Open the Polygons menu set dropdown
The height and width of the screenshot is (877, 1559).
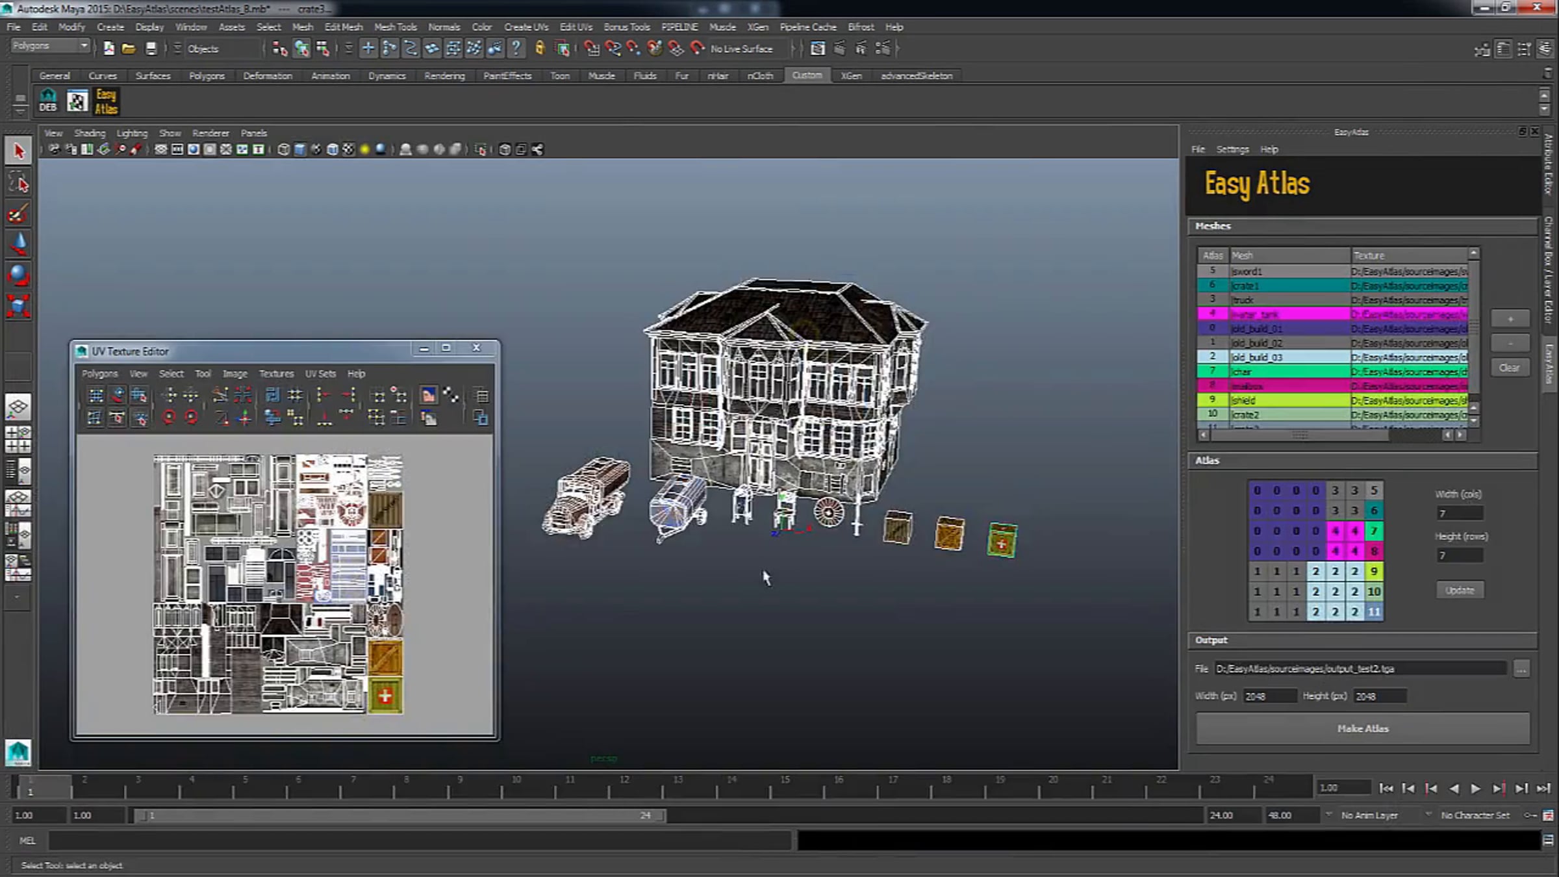point(51,46)
